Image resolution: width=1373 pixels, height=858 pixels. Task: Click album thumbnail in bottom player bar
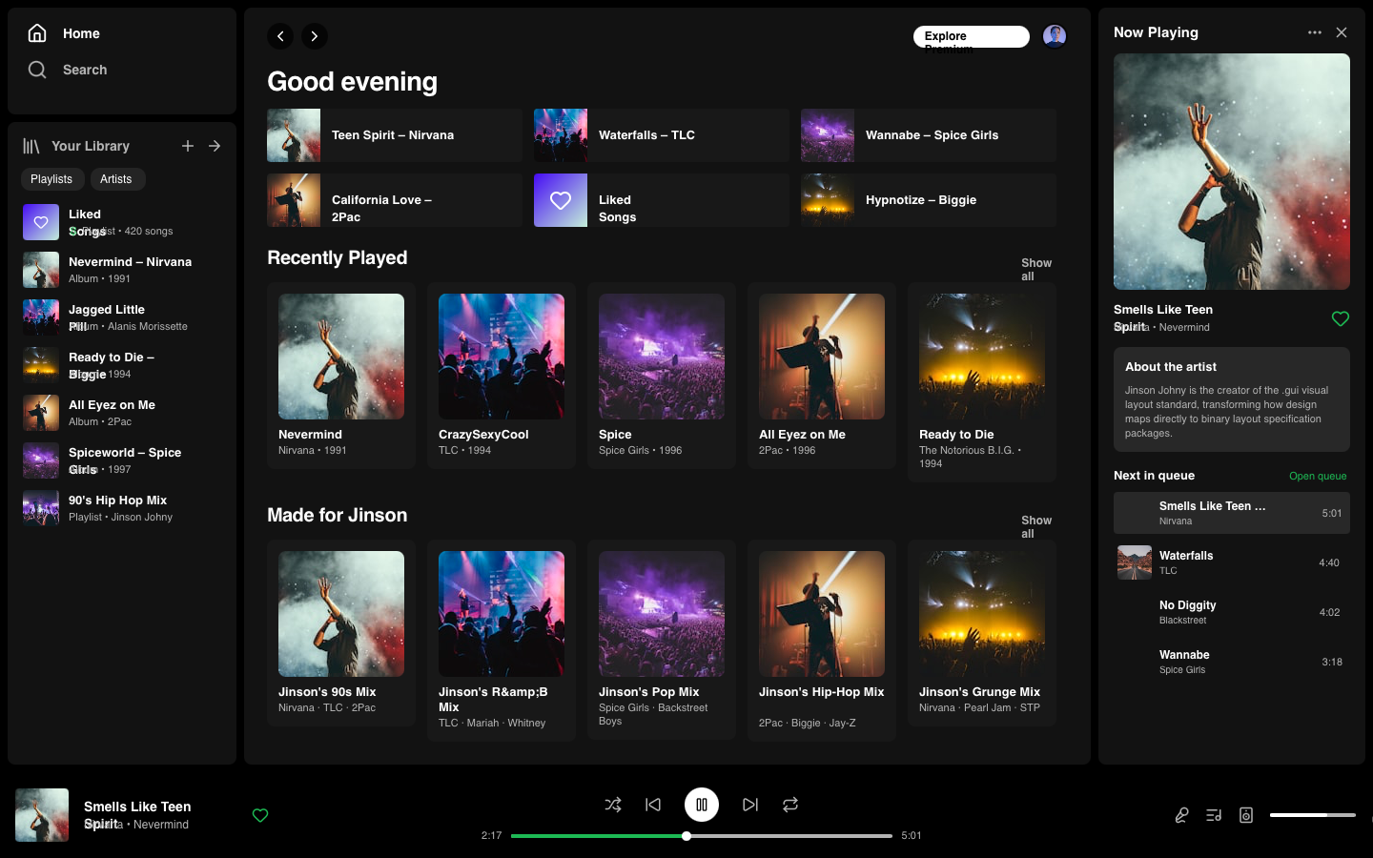coord(42,815)
